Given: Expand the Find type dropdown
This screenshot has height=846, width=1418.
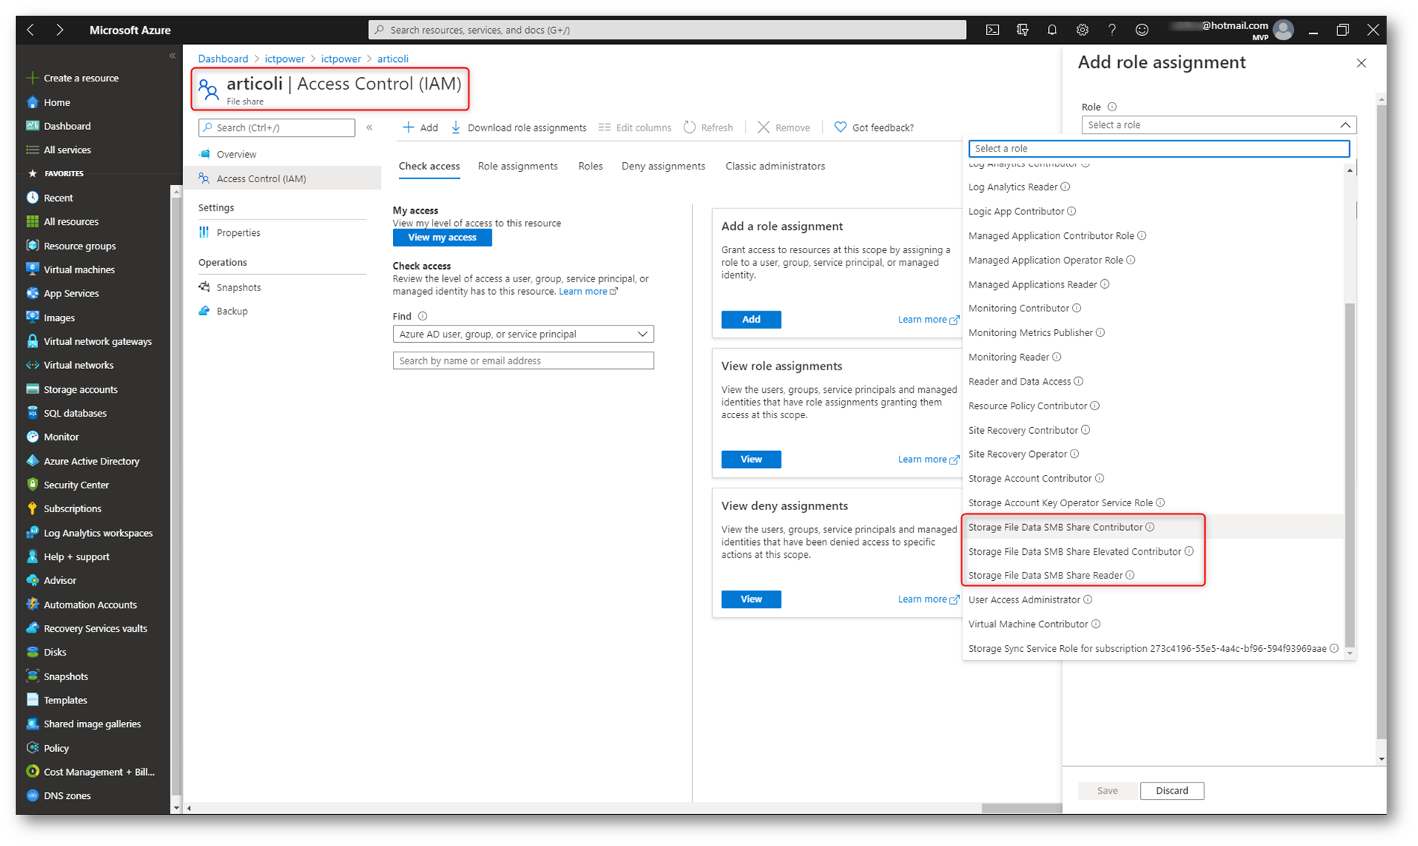Looking at the screenshot, I should 523,334.
